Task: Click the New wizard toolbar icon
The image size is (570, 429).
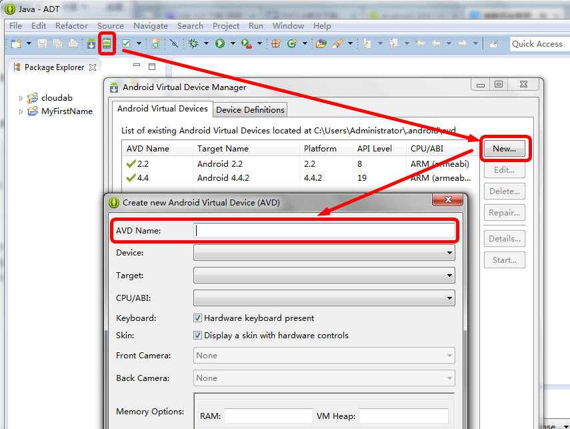Action: [x=17, y=43]
